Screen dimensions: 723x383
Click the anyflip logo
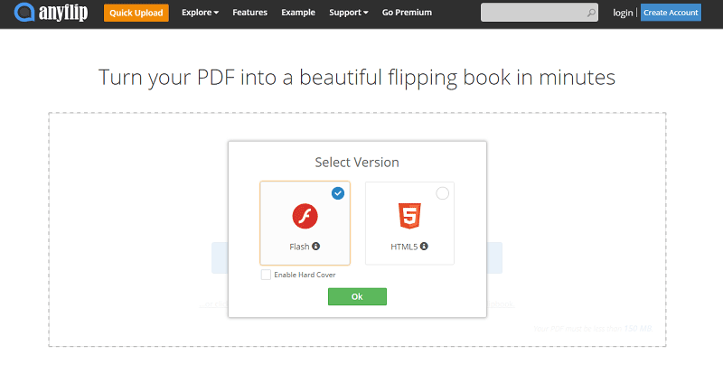pyautogui.click(x=51, y=13)
